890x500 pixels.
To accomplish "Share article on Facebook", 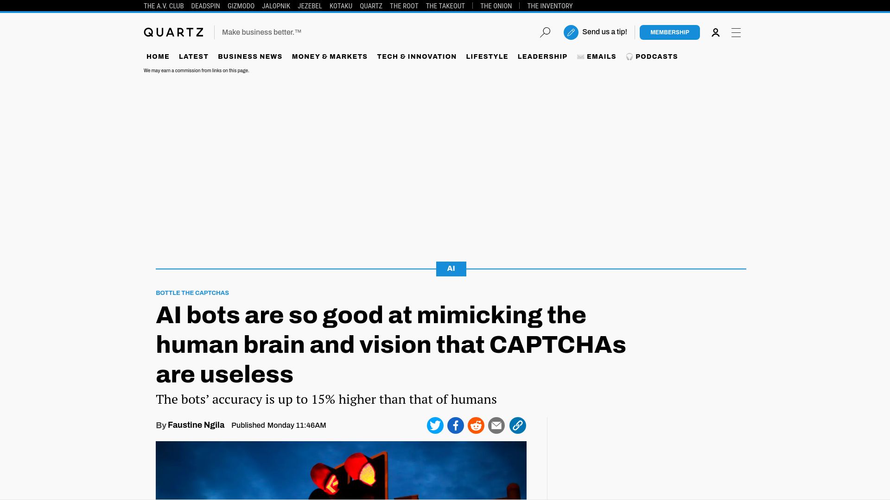I will 456,425.
